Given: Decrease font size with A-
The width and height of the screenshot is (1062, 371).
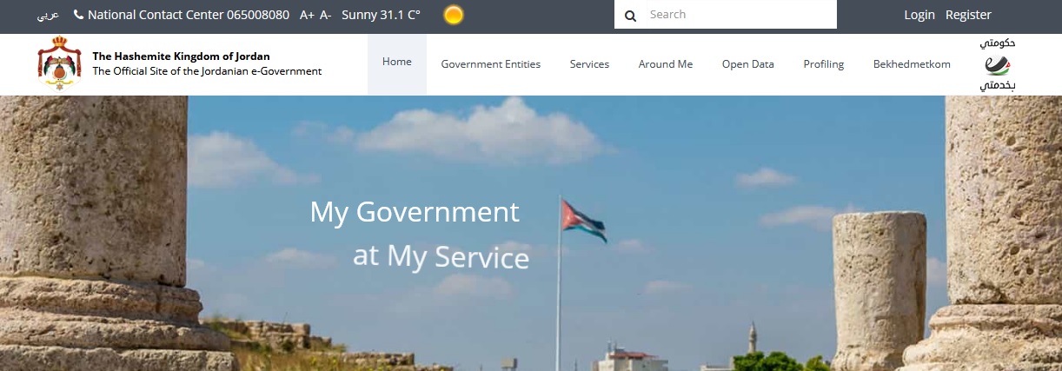Looking at the screenshot, I should pos(325,15).
